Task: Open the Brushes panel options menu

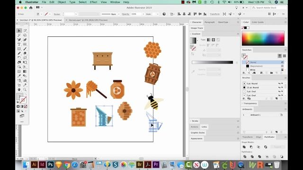Action: [x=285, y=77]
